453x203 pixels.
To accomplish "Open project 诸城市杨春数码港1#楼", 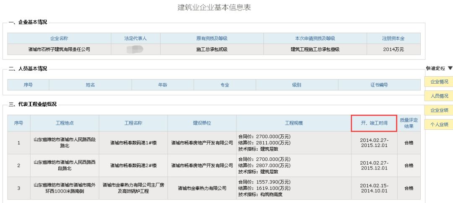I will tap(133, 143).
